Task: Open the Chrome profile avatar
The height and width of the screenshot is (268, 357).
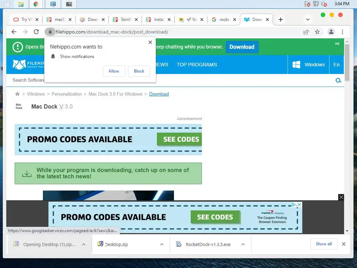Action: coord(331,32)
